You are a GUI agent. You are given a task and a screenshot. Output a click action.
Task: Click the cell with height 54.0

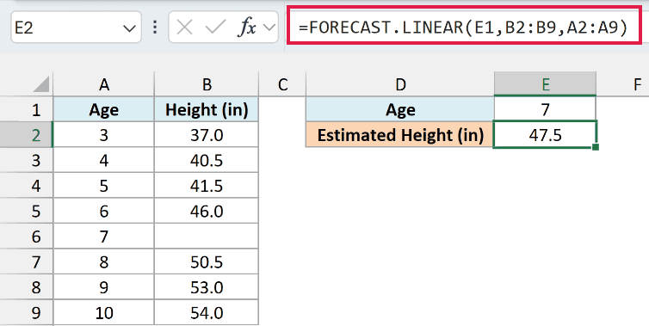tap(207, 313)
